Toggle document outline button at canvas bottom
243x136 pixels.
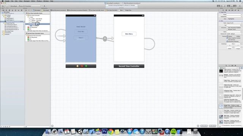pos(52,126)
